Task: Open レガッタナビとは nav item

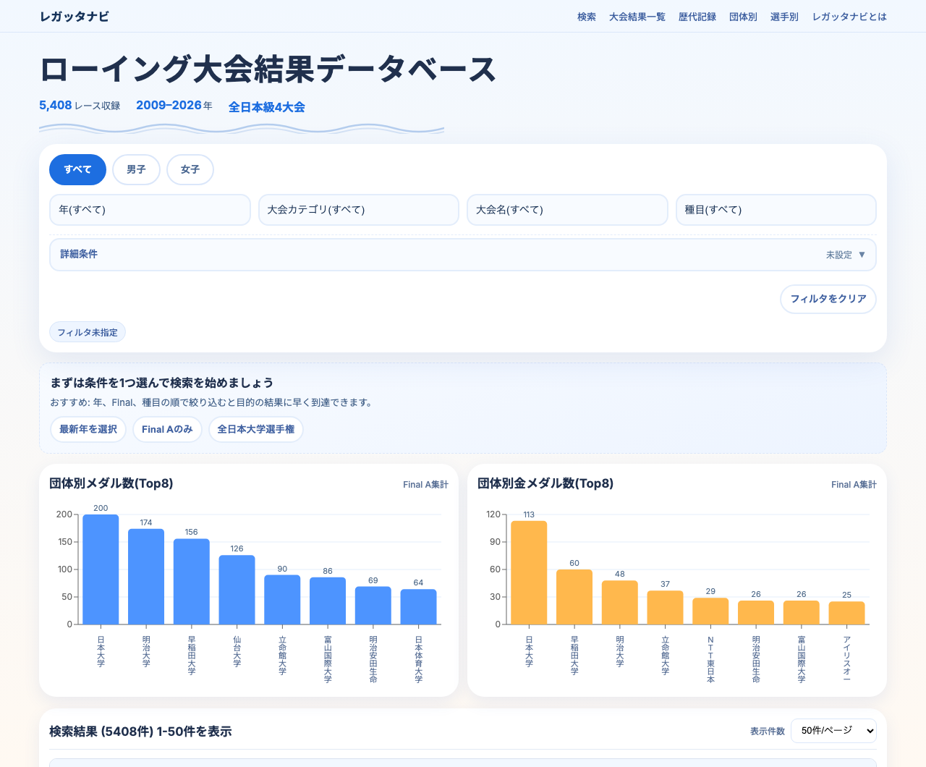Action: pos(849,17)
